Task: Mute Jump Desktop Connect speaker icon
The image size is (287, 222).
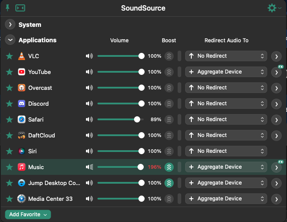Action: tap(89, 183)
